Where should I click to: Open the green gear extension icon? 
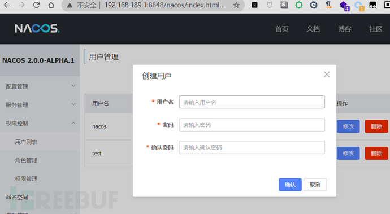(x=299, y=5)
